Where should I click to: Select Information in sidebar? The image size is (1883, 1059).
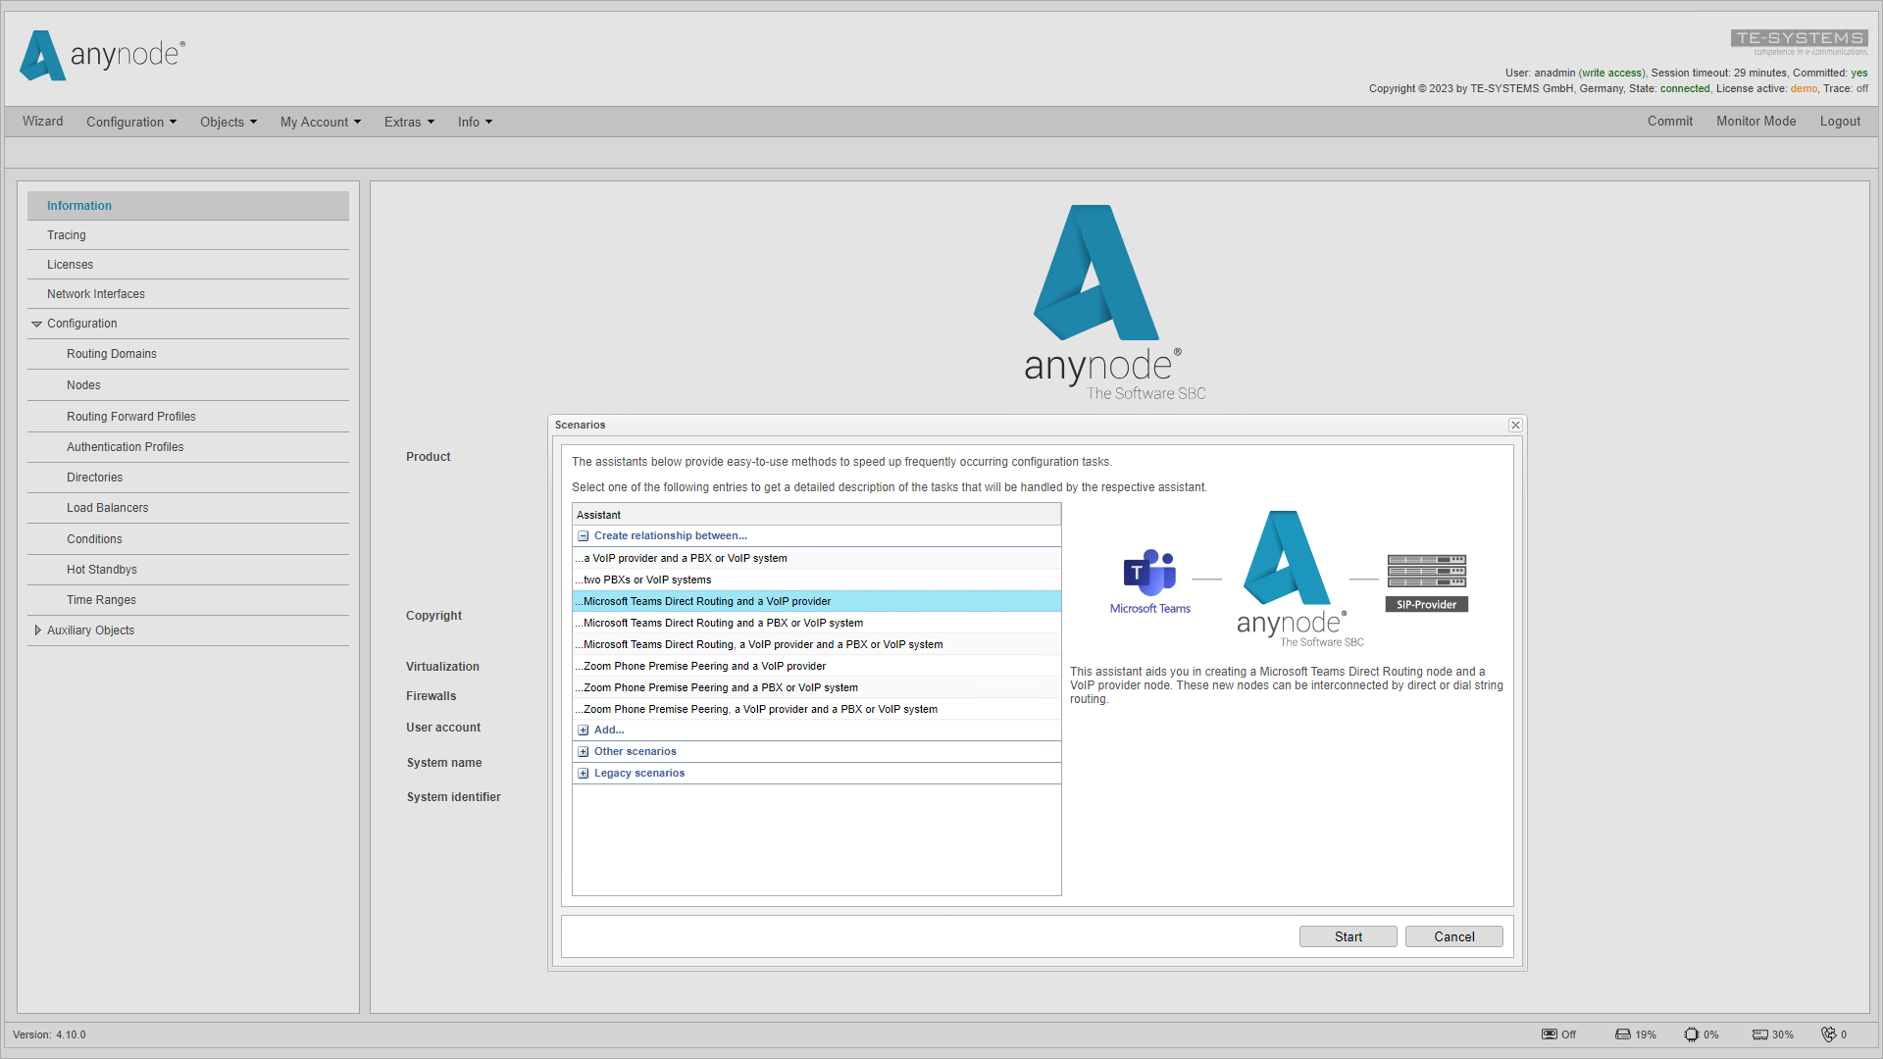pyautogui.click(x=188, y=206)
